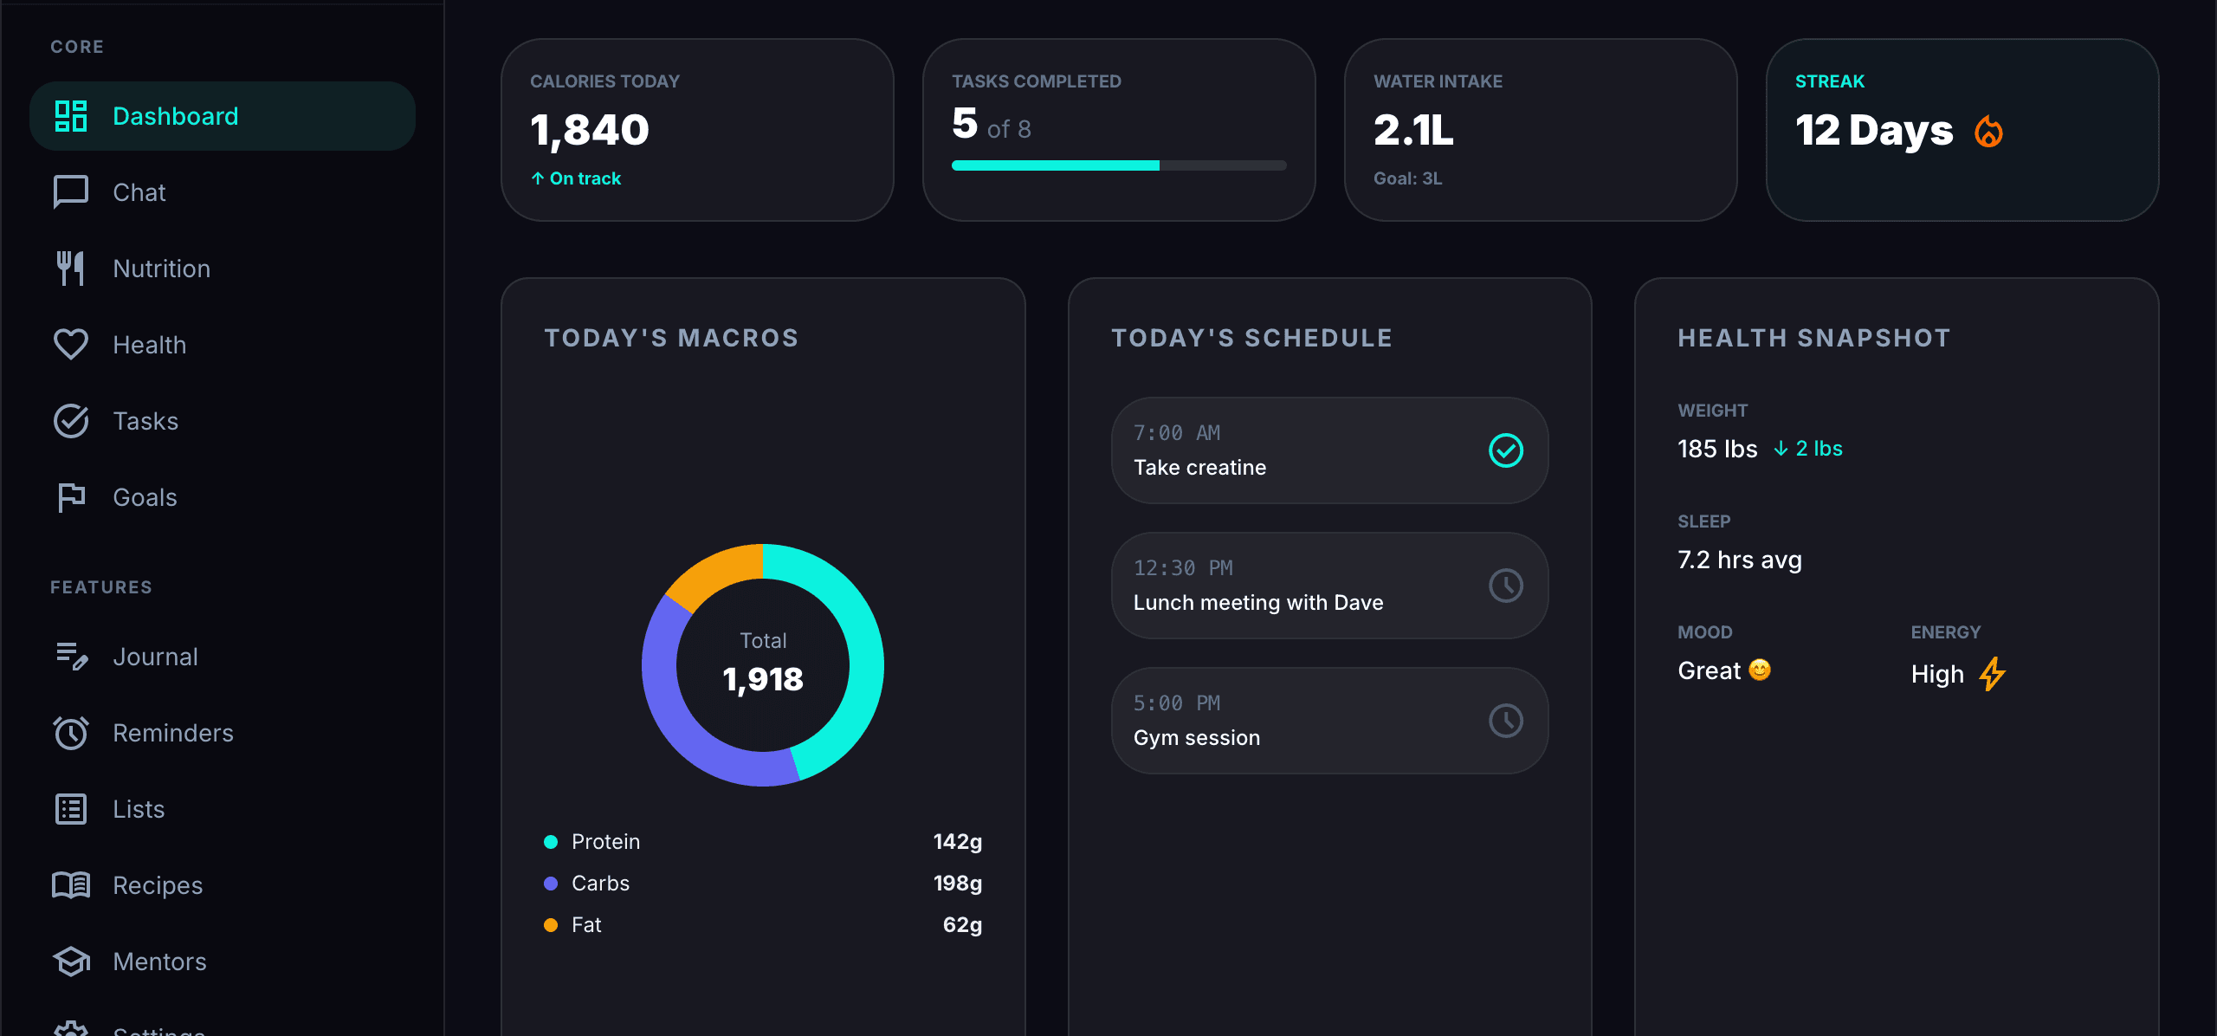Click the On track status link
Image resolution: width=2217 pixels, height=1036 pixels.
tap(576, 178)
